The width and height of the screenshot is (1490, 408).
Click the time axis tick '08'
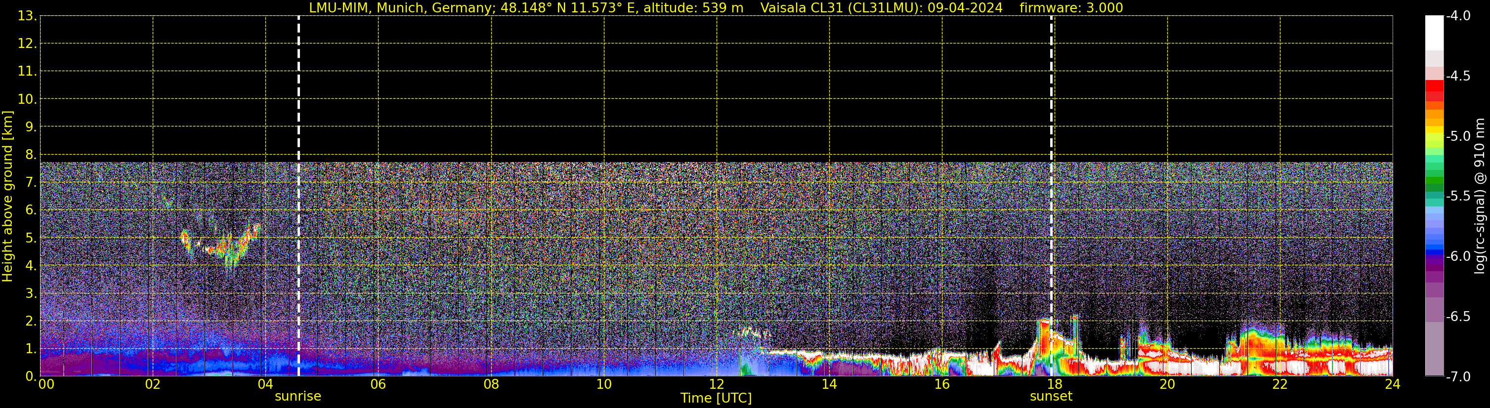491,384
